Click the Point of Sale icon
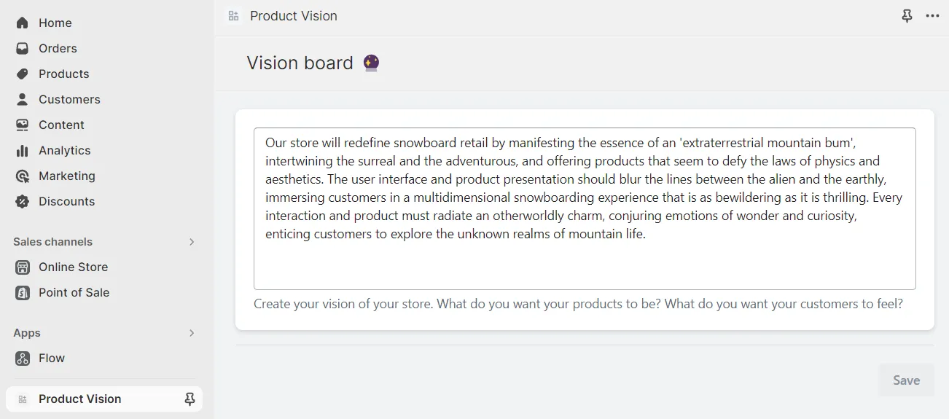 point(23,293)
